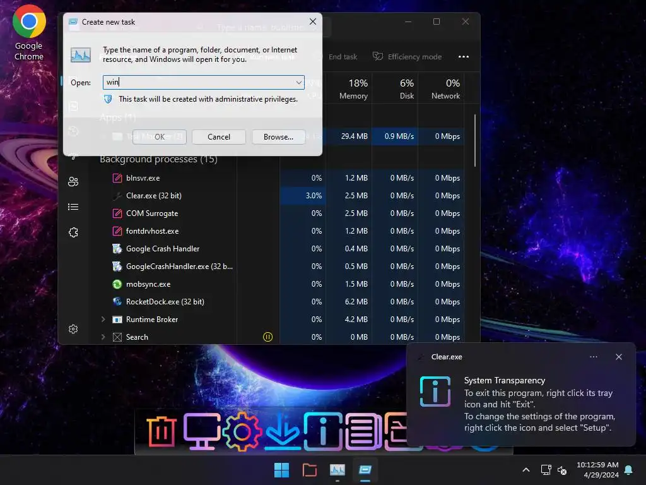The height and width of the screenshot is (485, 646).
Task: Open the Users page in Task Manager sidebar
Action: (x=73, y=181)
